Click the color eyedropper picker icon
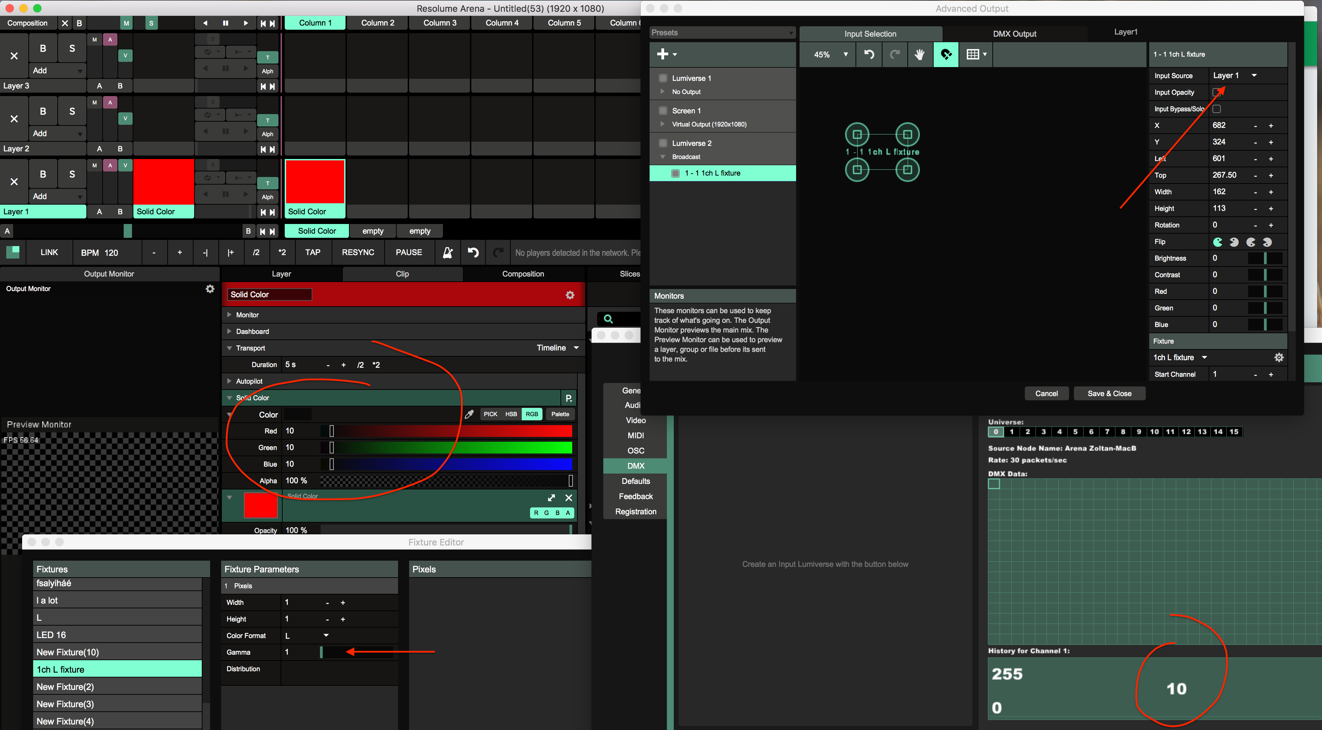Screen dimensions: 1322x730 469,414
